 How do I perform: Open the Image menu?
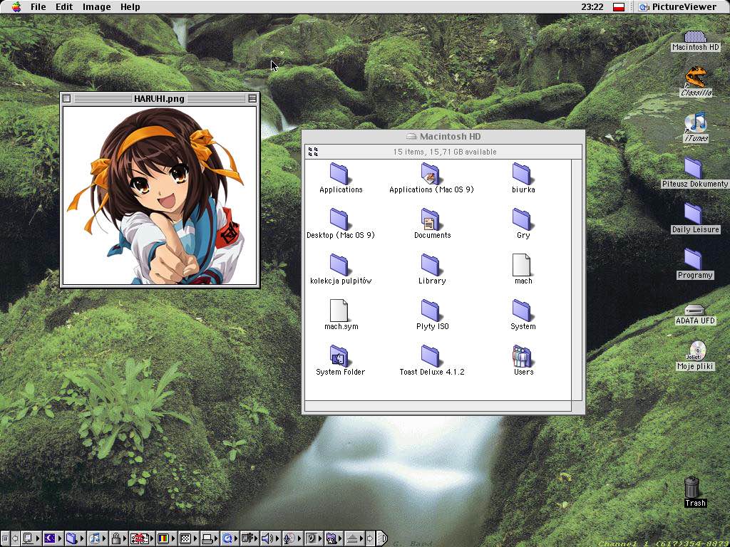(96, 6)
